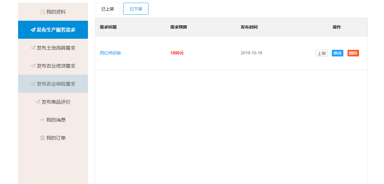Click the user icon beside 我的资料

click(42, 12)
